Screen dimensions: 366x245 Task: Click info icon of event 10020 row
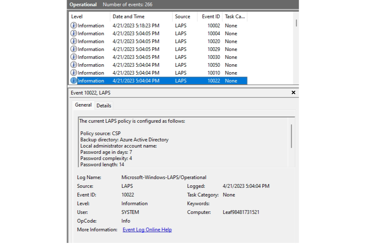[74, 41]
